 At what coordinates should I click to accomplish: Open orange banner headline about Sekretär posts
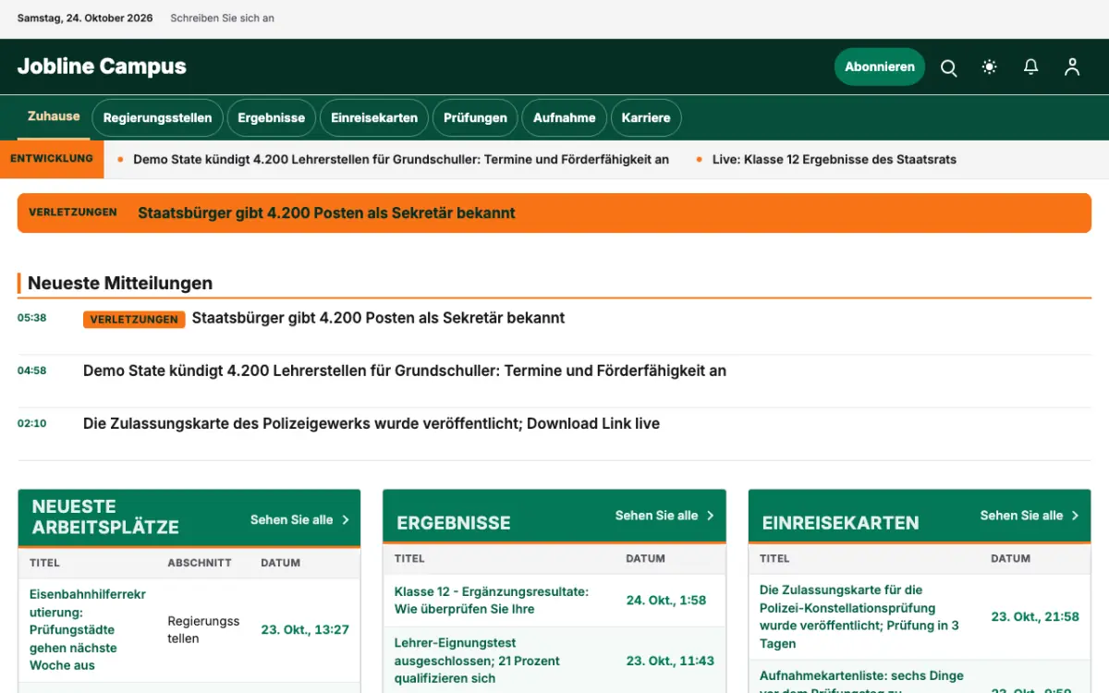pyautogui.click(x=326, y=213)
